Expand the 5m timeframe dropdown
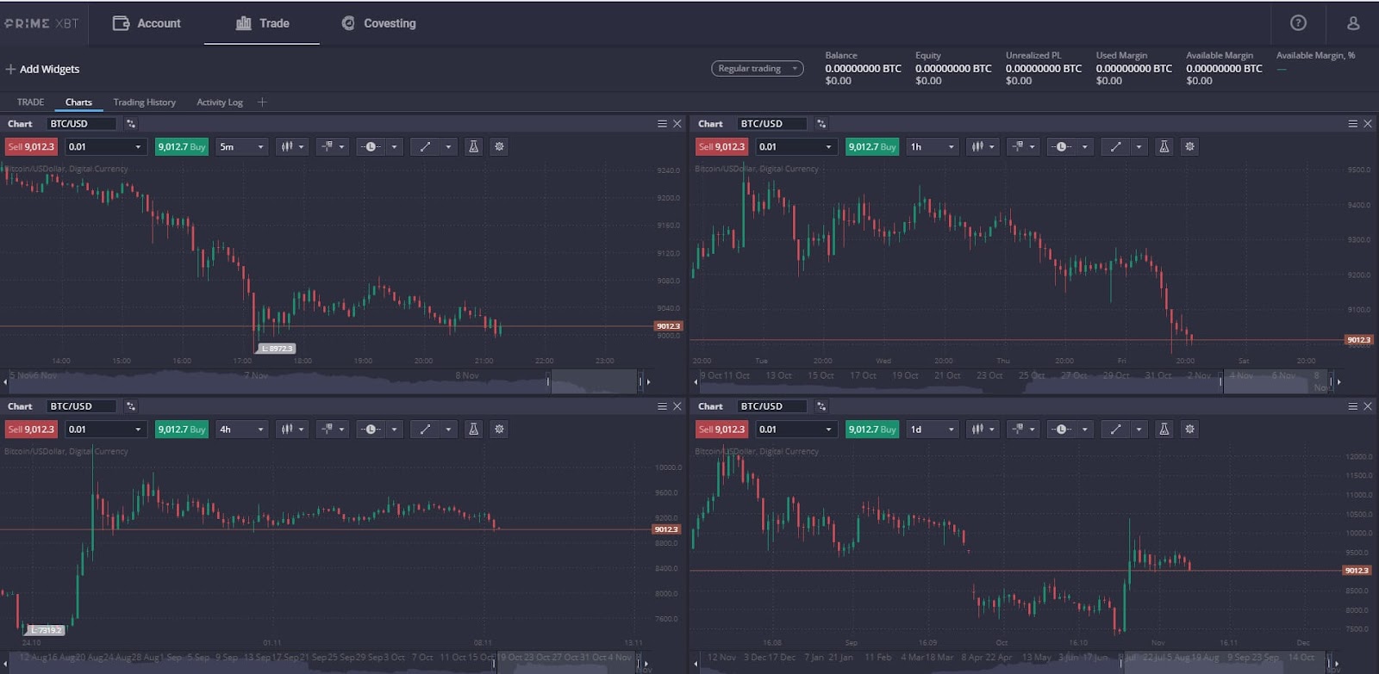This screenshot has width=1379, height=674. pos(241,147)
